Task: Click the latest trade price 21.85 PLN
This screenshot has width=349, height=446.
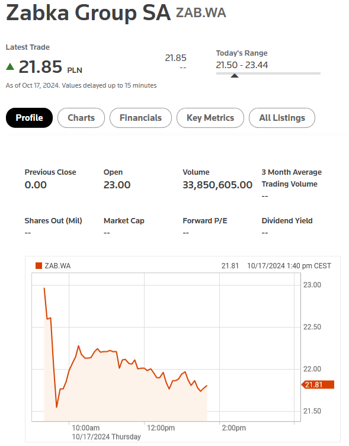Action: 50,67
